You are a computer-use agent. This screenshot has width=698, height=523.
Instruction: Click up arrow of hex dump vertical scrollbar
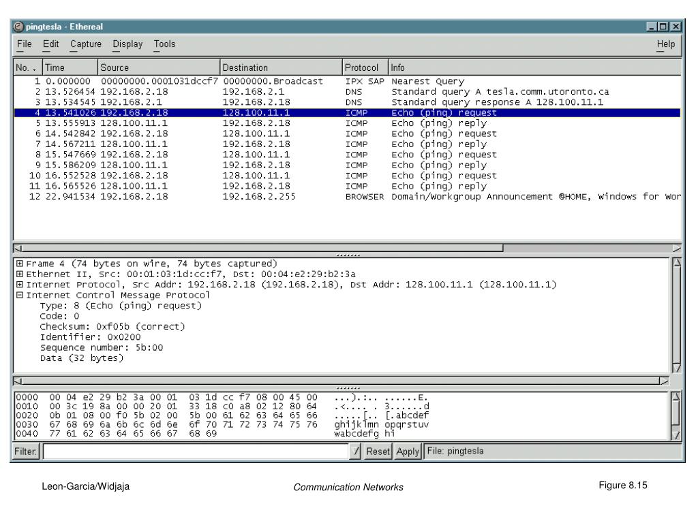tap(677, 396)
